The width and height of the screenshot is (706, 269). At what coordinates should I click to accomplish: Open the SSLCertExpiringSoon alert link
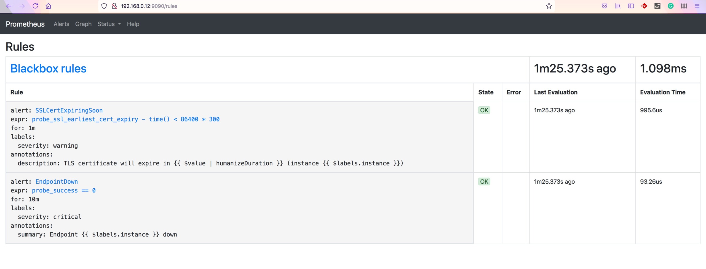pos(69,110)
